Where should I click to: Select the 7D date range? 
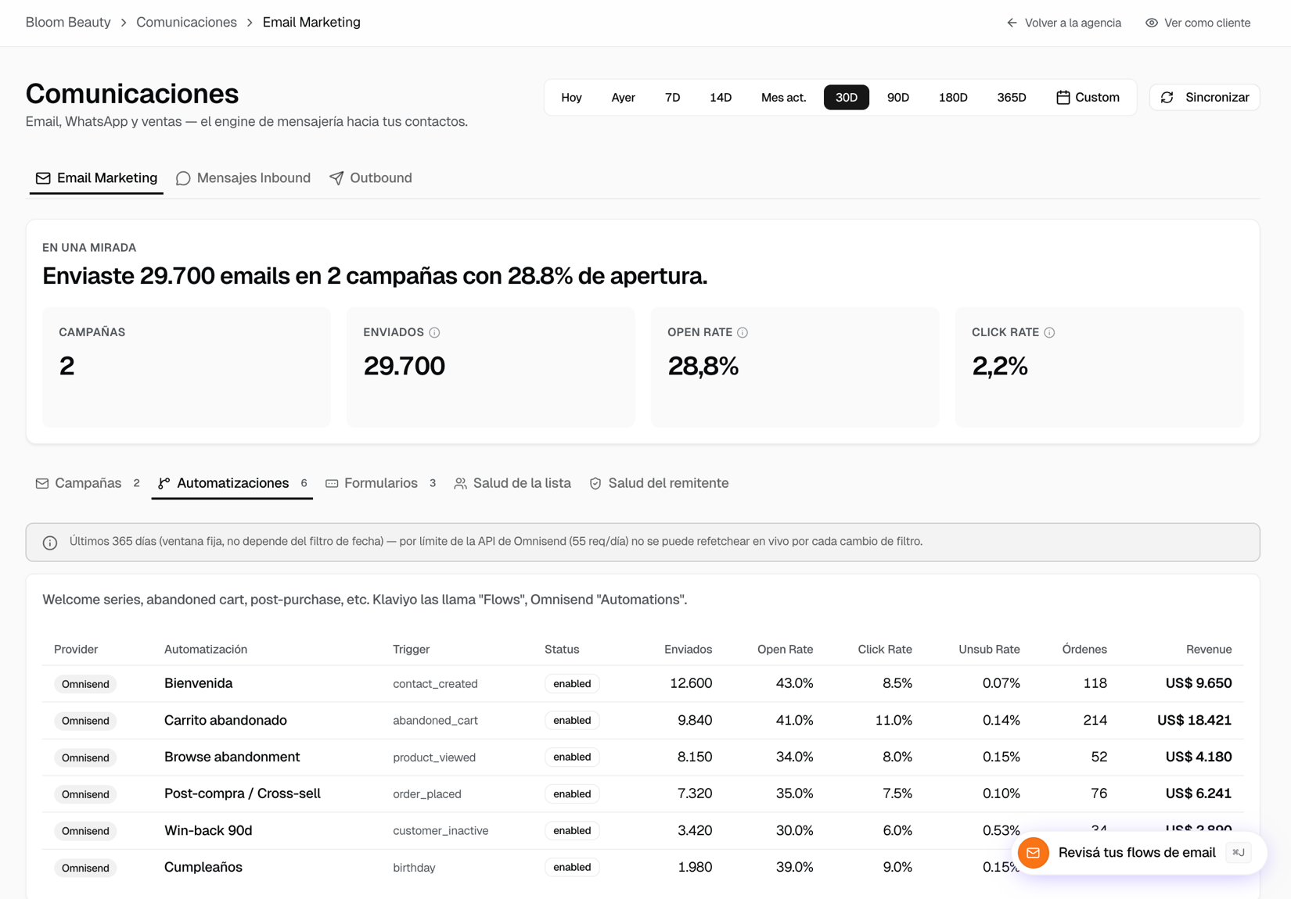pyautogui.click(x=672, y=98)
